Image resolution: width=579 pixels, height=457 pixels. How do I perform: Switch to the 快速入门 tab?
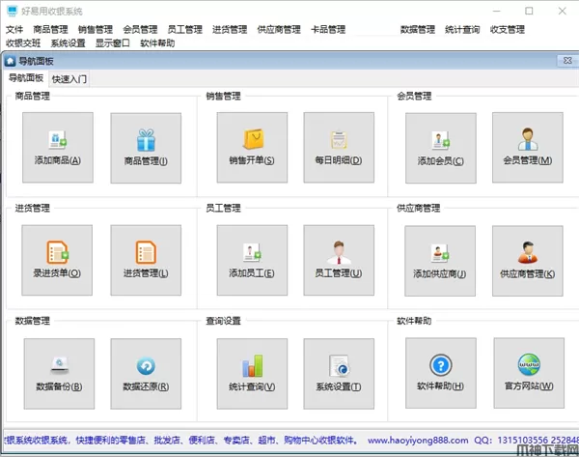click(69, 79)
